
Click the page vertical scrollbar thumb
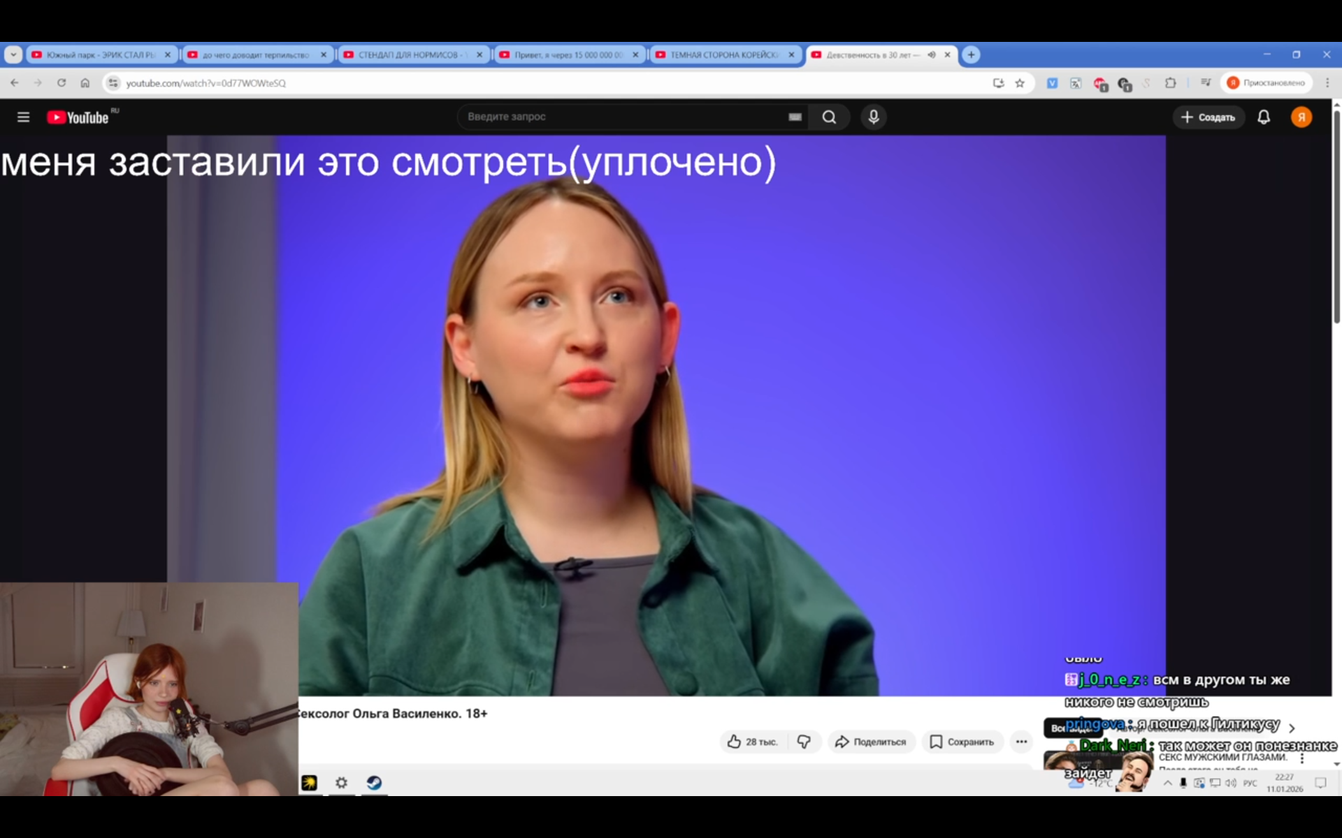click(1336, 216)
